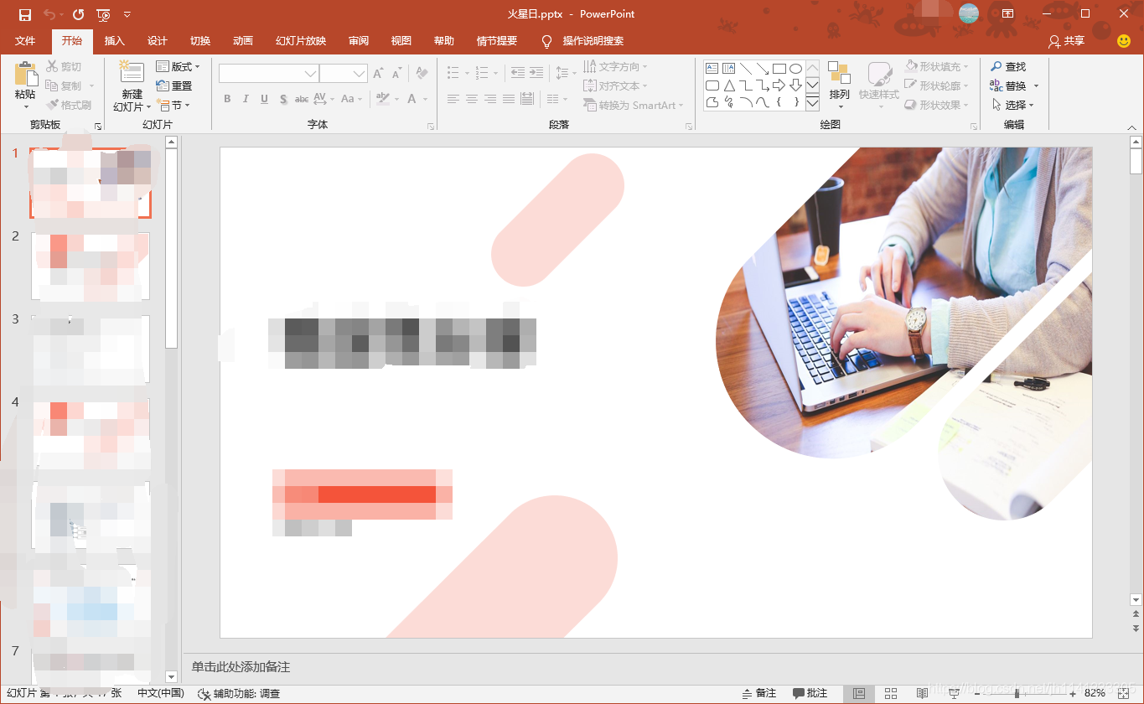Screen dimensions: 1144x704
Task: Open the 文件 tab
Action: click(25, 41)
